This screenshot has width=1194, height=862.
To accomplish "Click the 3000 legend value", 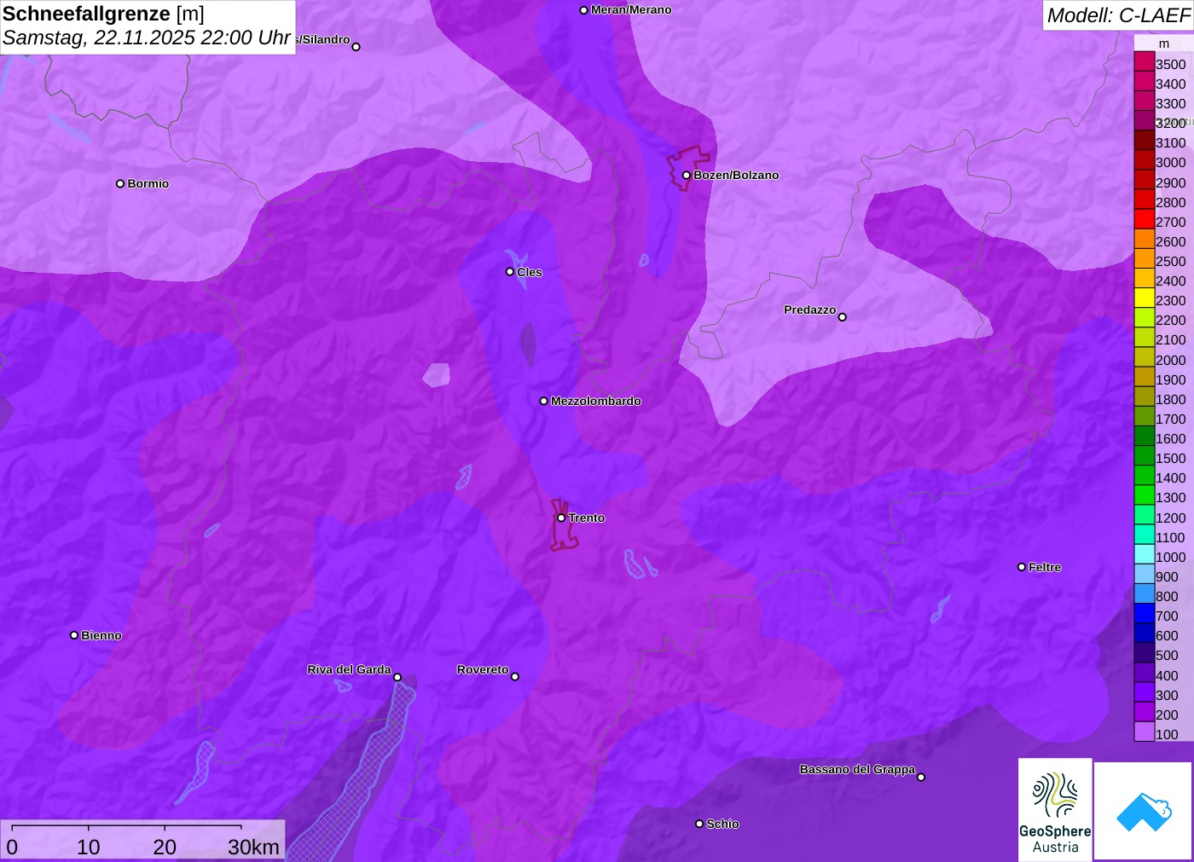I will coord(1171,163).
